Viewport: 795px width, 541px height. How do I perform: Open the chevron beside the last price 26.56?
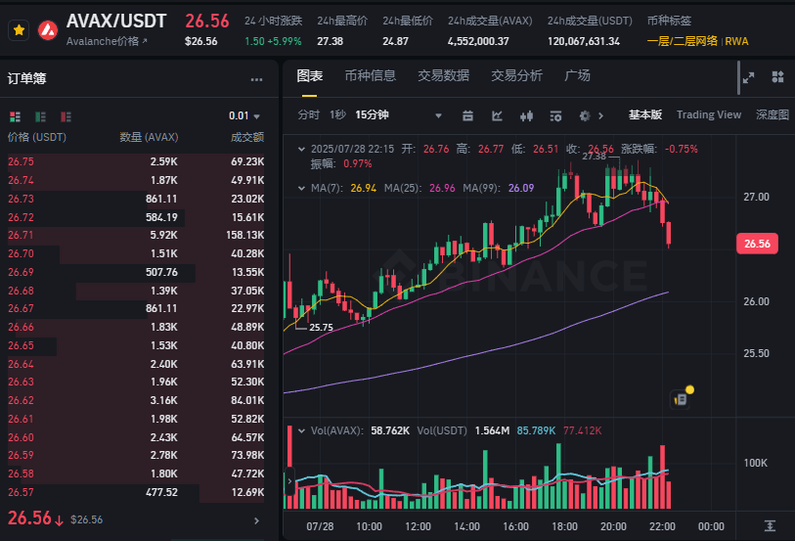tap(256, 520)
